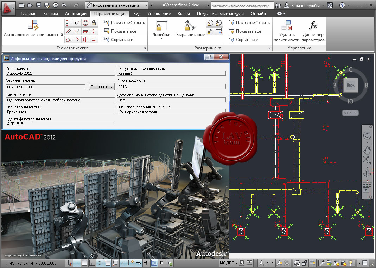Apply the Symmetric constraint icon
The width and height of the screenshot is (376, 268).
pyautogui.click(x=85, y=40)
